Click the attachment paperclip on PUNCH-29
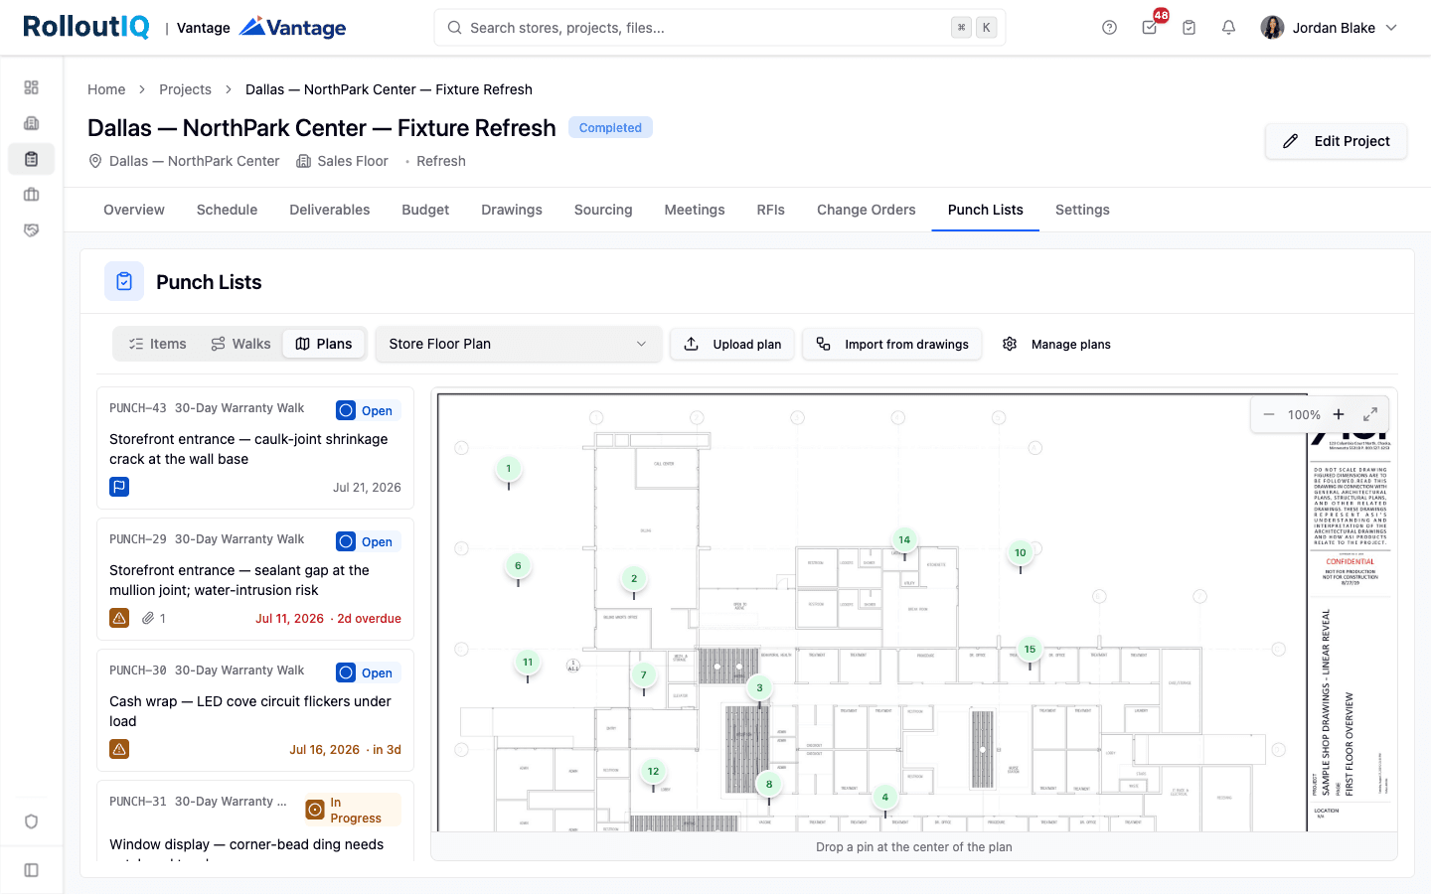Screen dimensions: 1431x894 148,618
